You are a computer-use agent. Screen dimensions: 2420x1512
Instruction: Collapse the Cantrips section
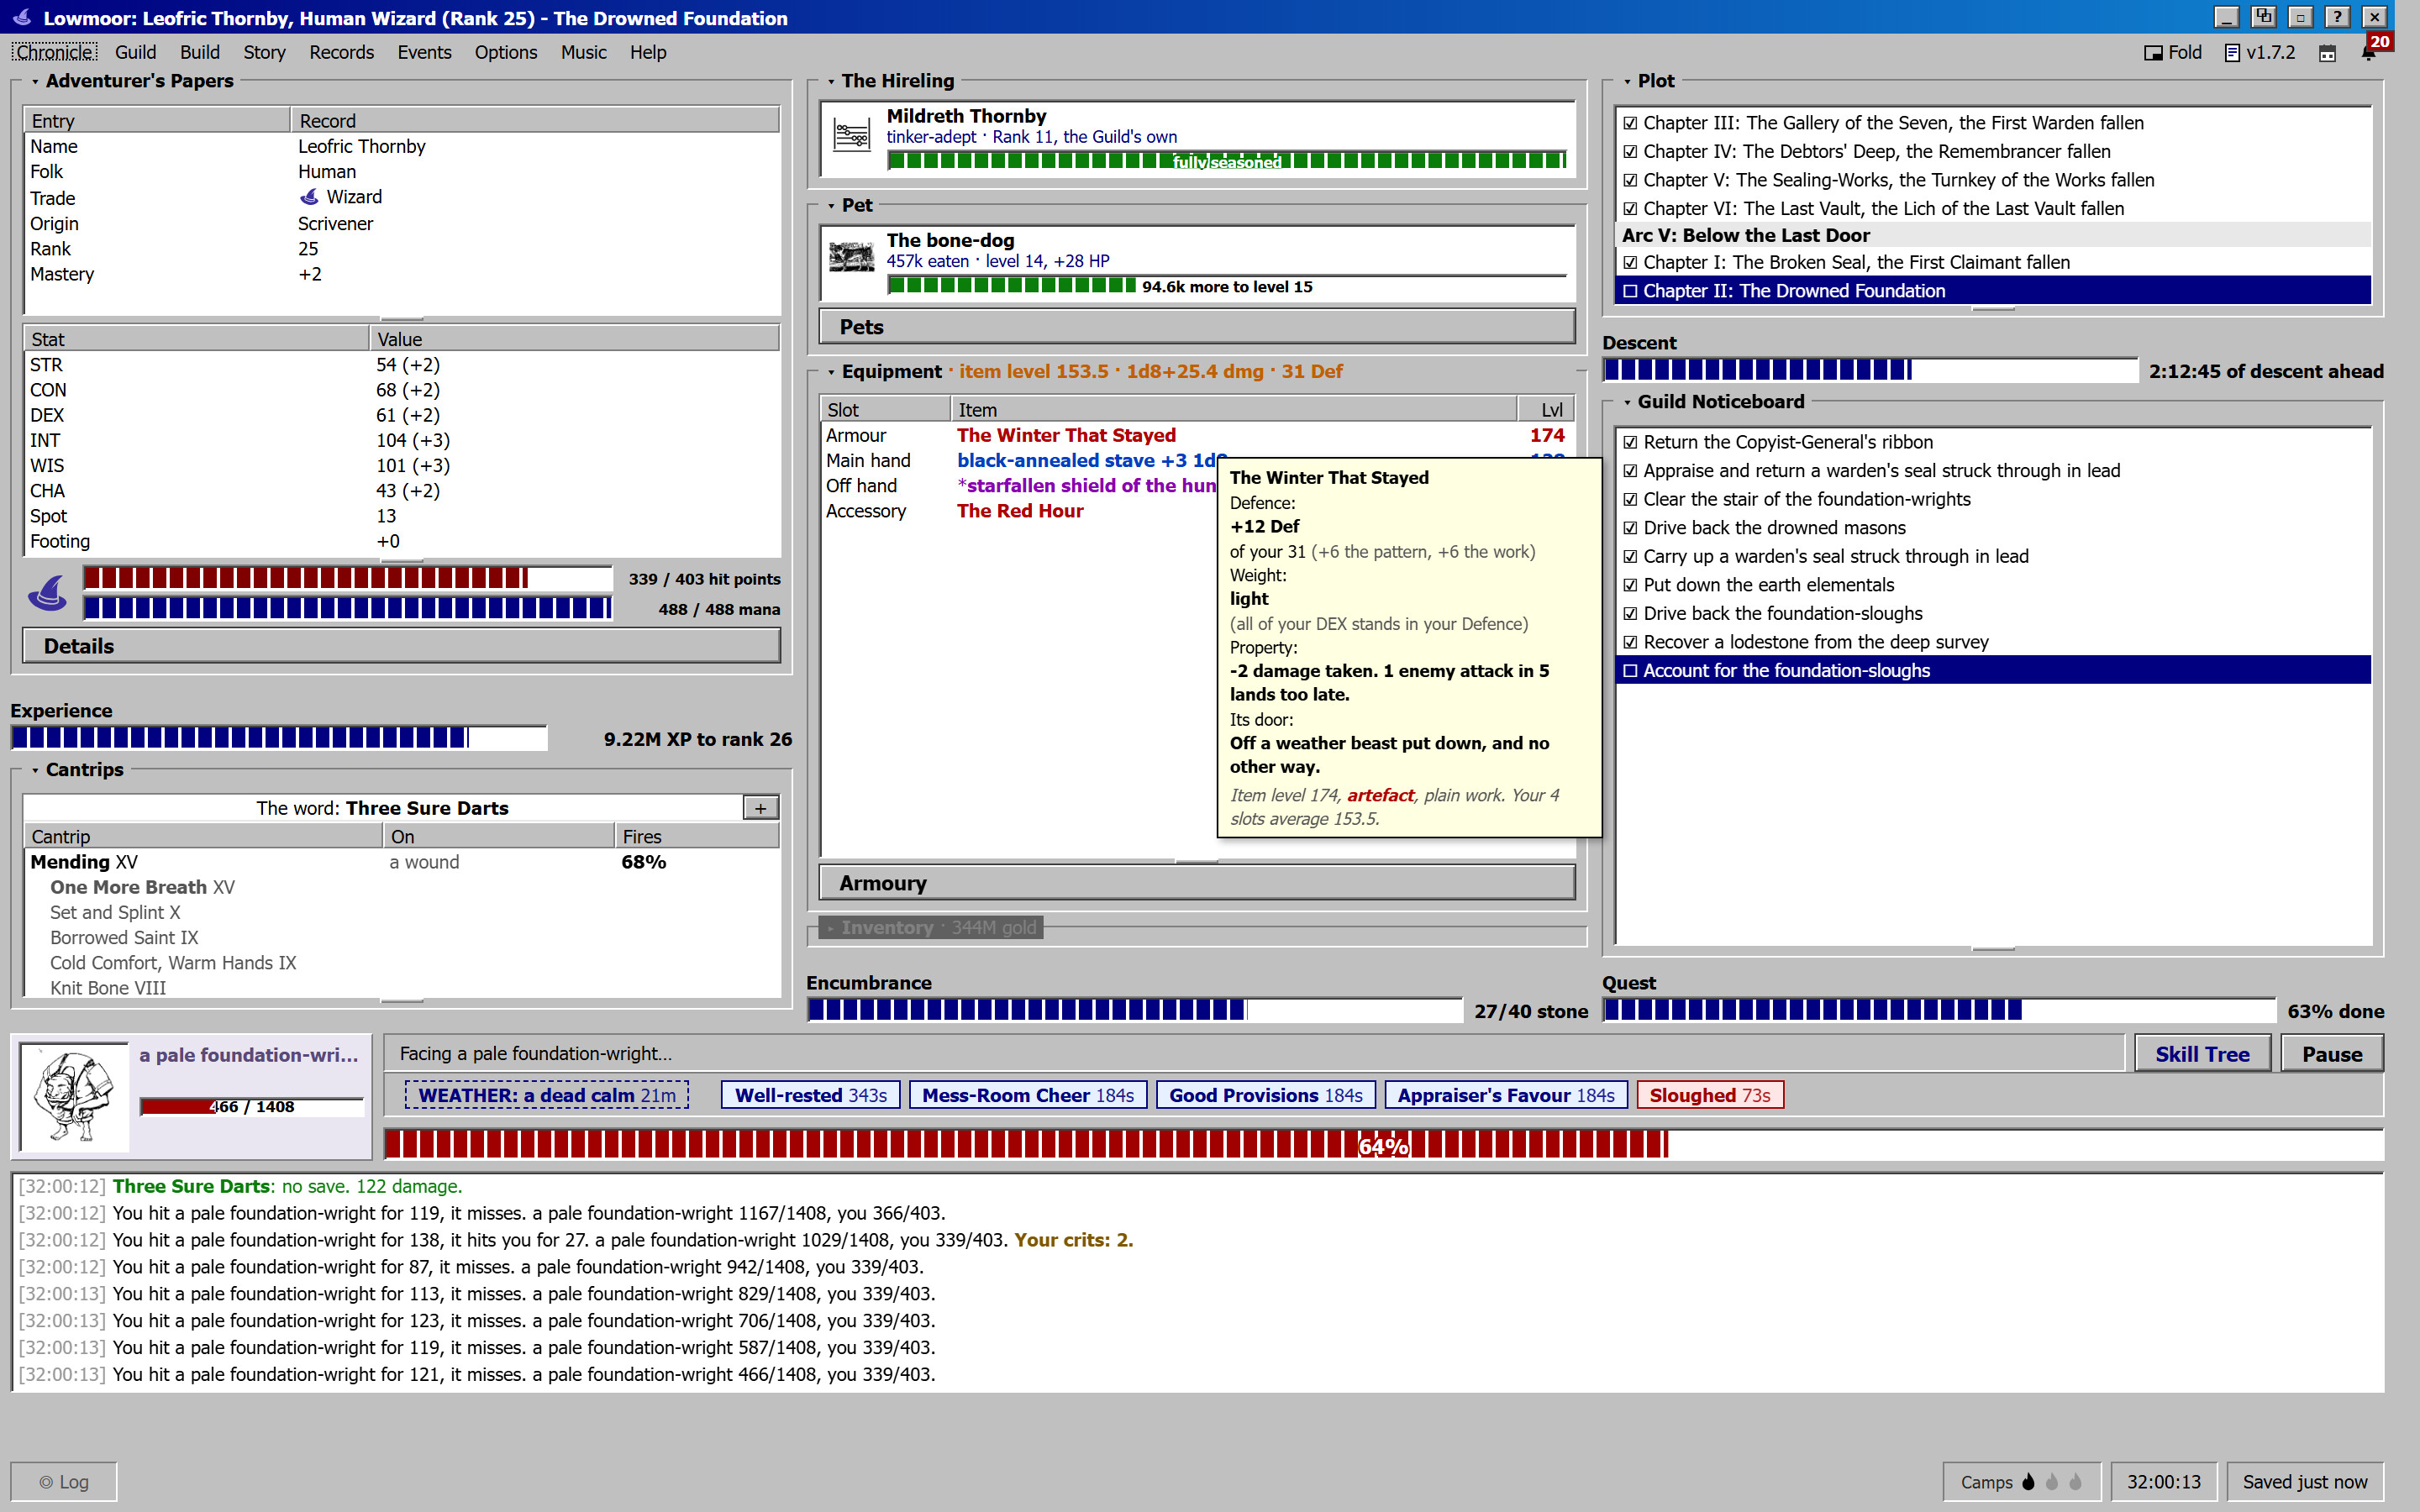click(x=35, y=770)
